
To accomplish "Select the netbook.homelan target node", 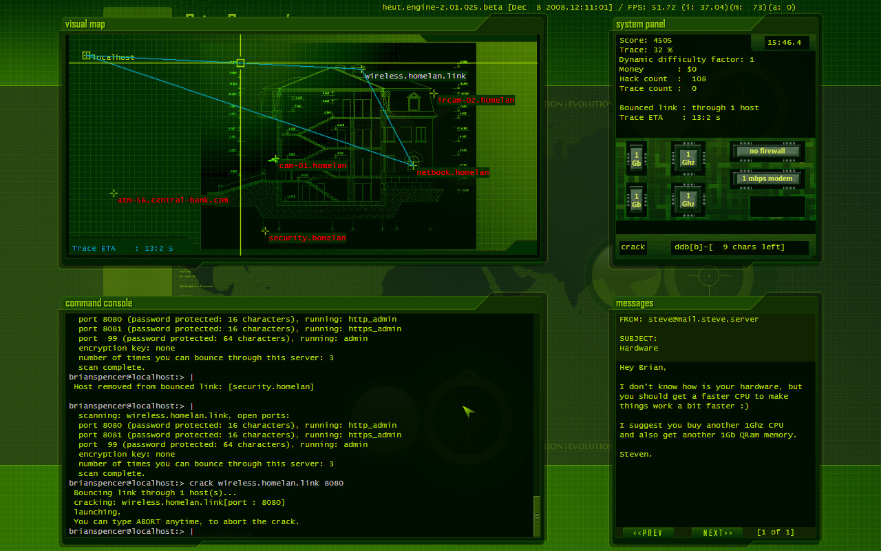I will (413, 164).
